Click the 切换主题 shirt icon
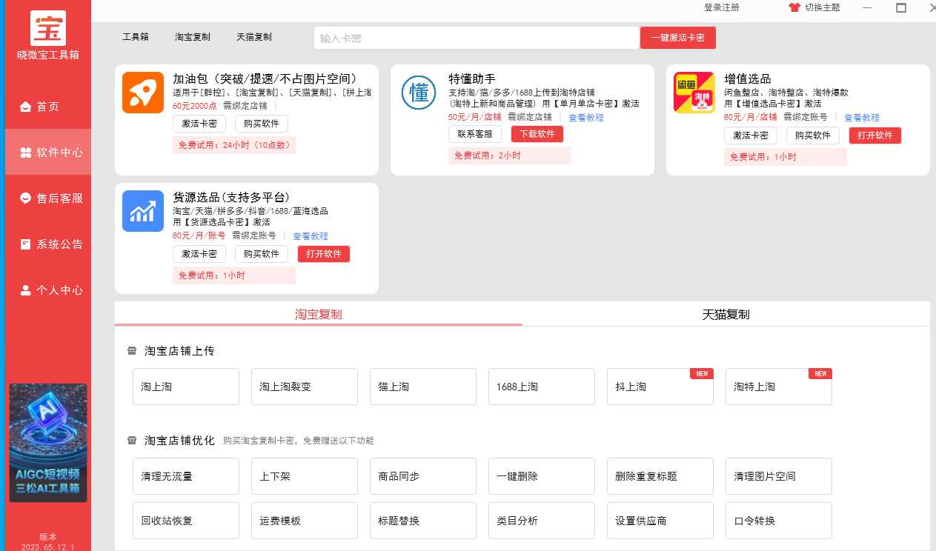Image resolution: width=936 pixels, height=551 pixels. [x=794, y=7]
